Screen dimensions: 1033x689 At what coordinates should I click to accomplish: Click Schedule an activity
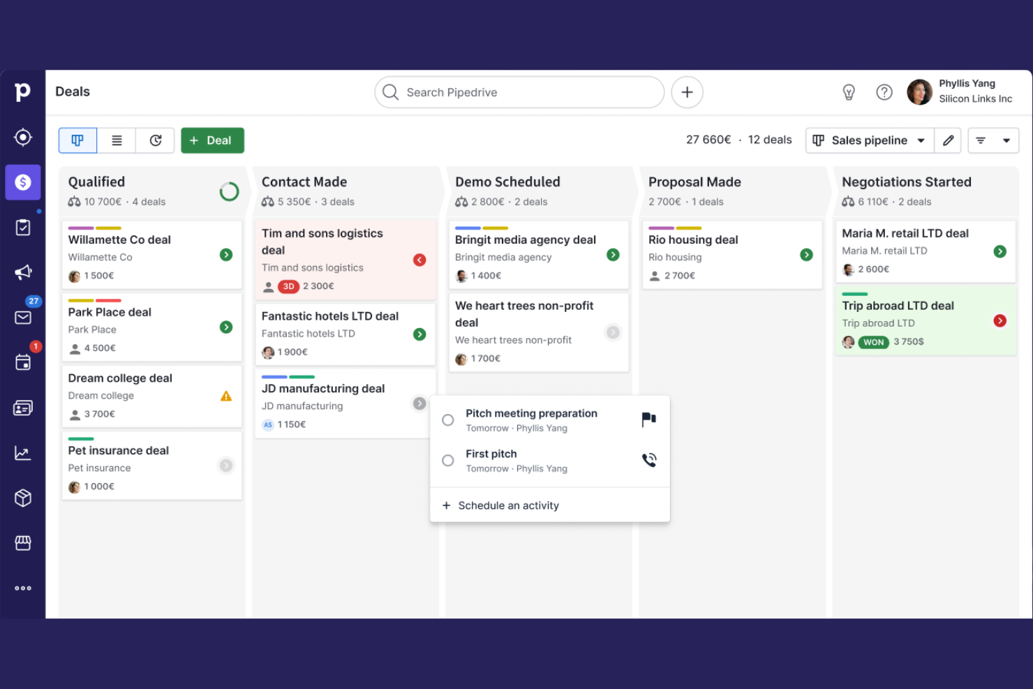tap(508, 505)
